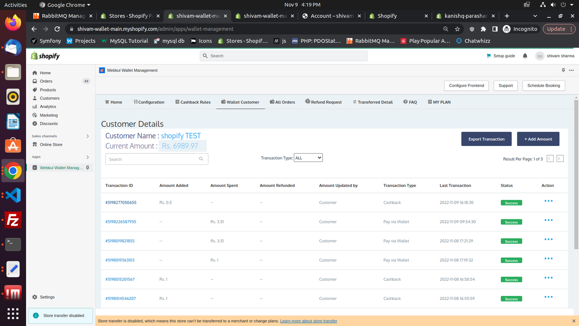The image size is (579, 326).
Task: Click the magnifier icon in transaction search box
Action: pyautogui.click(x=201, y=159)
